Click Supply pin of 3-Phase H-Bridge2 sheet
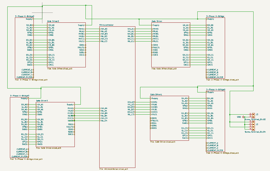Image resolution: width=270 pixels, height=171 pixels. point(30,19)
